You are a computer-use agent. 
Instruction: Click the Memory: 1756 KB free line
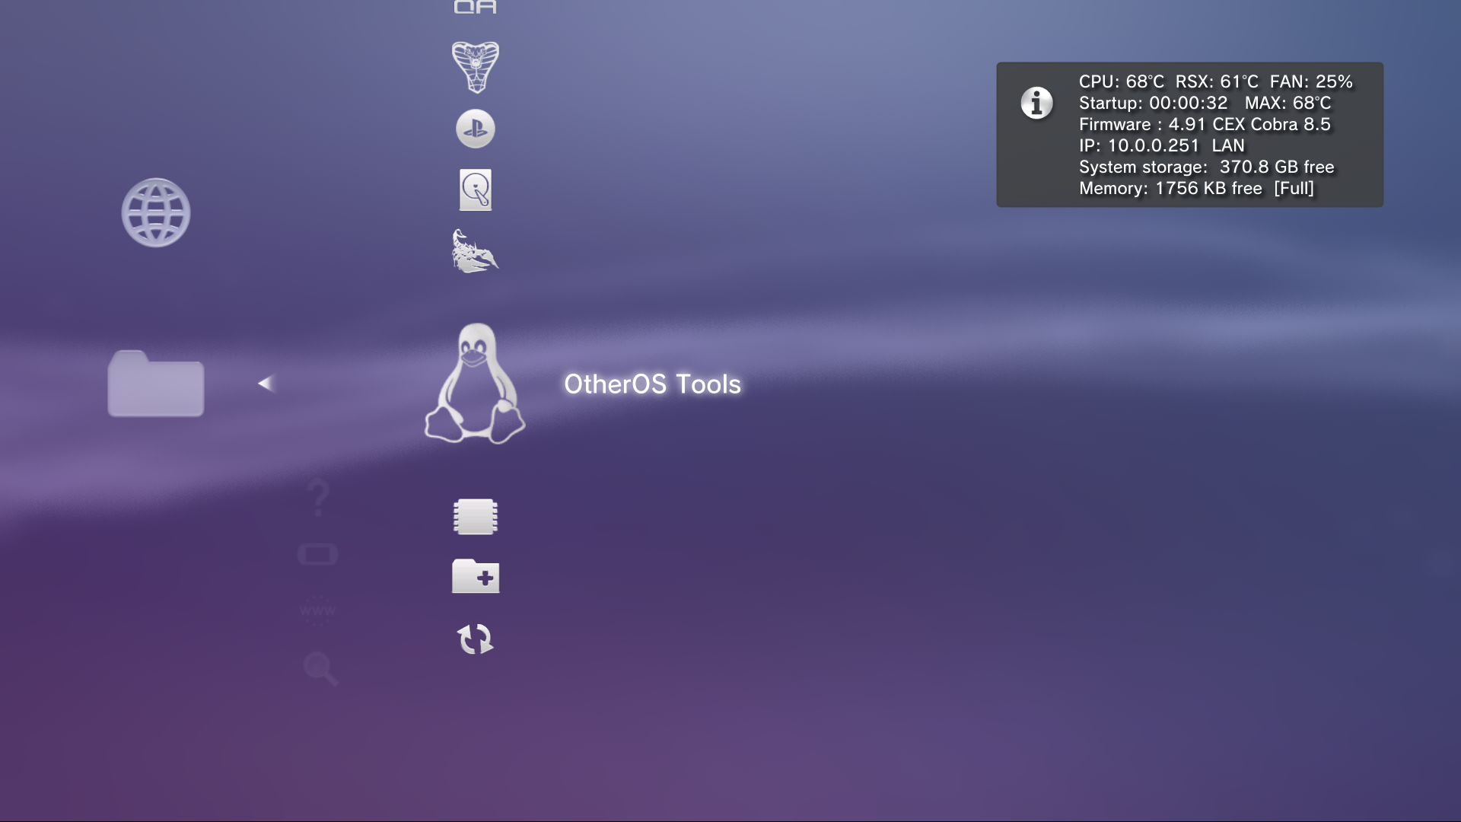pos(1196,188)
